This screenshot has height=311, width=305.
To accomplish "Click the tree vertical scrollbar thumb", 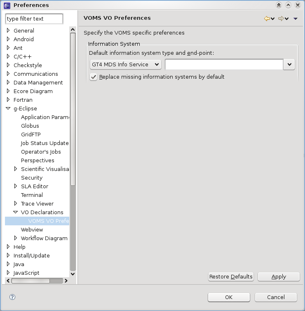I will pos(73,109).
